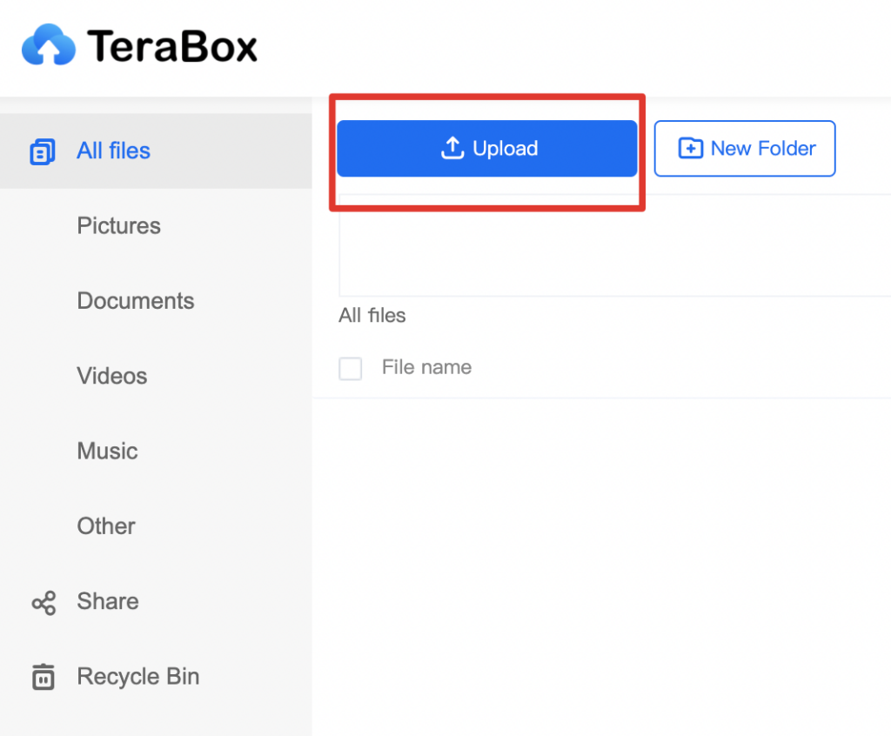The width and height of the screenshot is (891, 736).
Task: Click the TeraBox wordmark text
Action: click(171, 43)
